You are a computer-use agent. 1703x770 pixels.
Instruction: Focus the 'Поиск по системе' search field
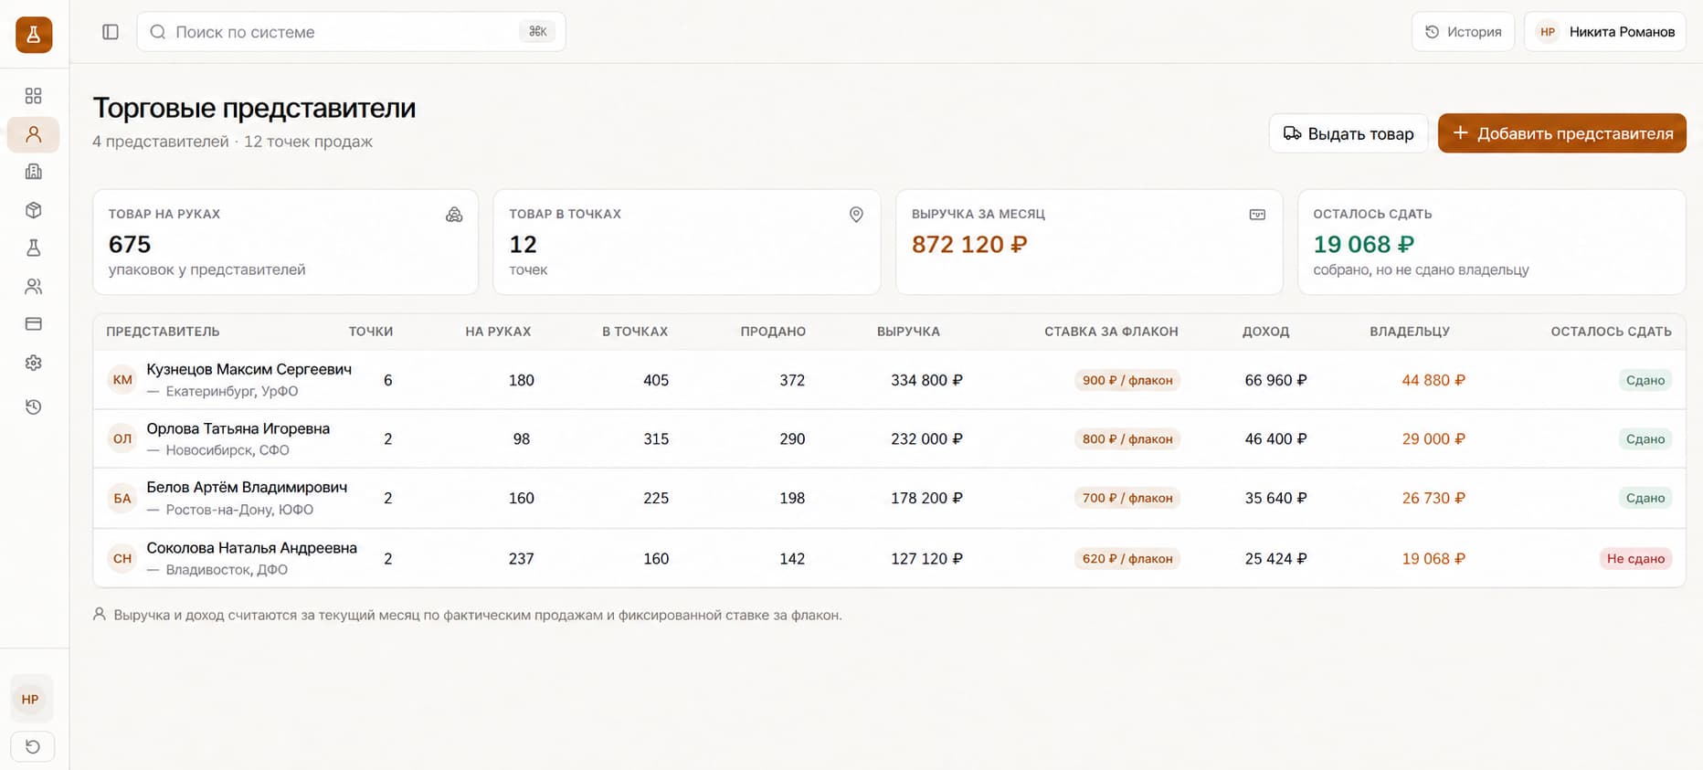352,32
